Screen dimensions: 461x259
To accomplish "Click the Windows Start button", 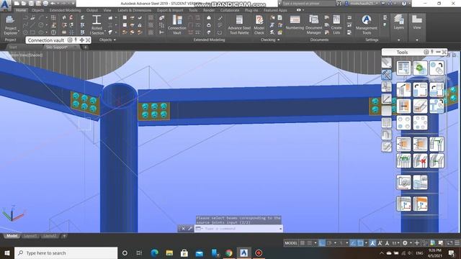I will click(6, 253).
